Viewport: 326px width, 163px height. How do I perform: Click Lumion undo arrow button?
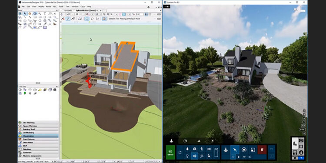(x=272, y=149)
